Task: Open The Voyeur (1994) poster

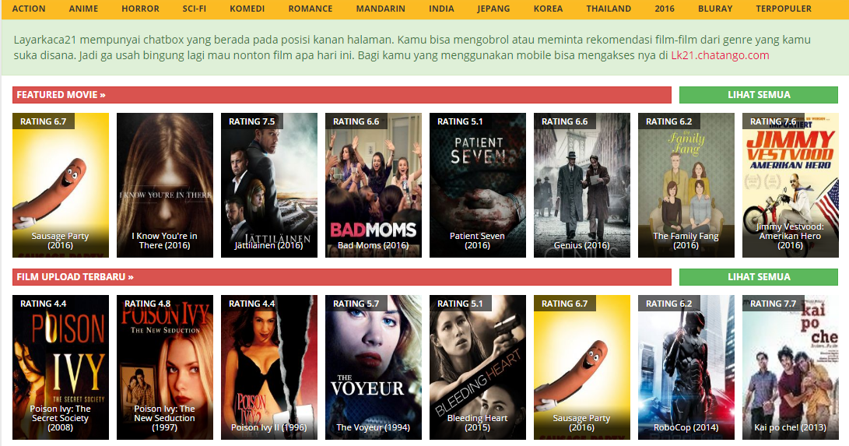Action: pyautogui.click(x=373, y=367)
